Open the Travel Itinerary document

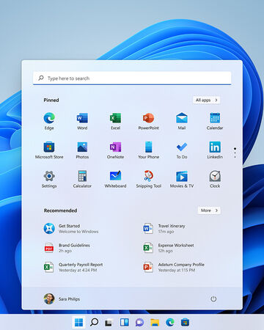tap(164, 229)
